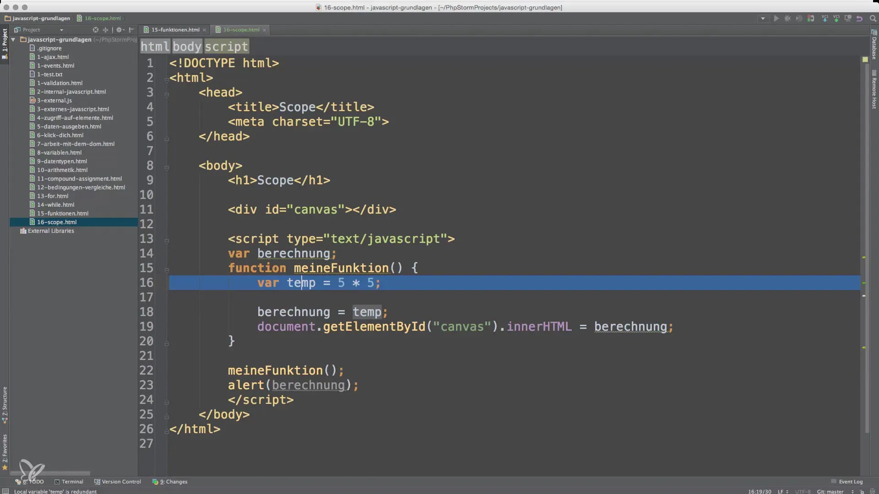Viewport: 879px width, 494px height.
Task: Hide the Project panel with the hide icon
Action: pos(131,30)
